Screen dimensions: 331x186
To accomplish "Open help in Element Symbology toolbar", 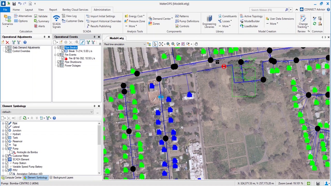I will point(54,118).
